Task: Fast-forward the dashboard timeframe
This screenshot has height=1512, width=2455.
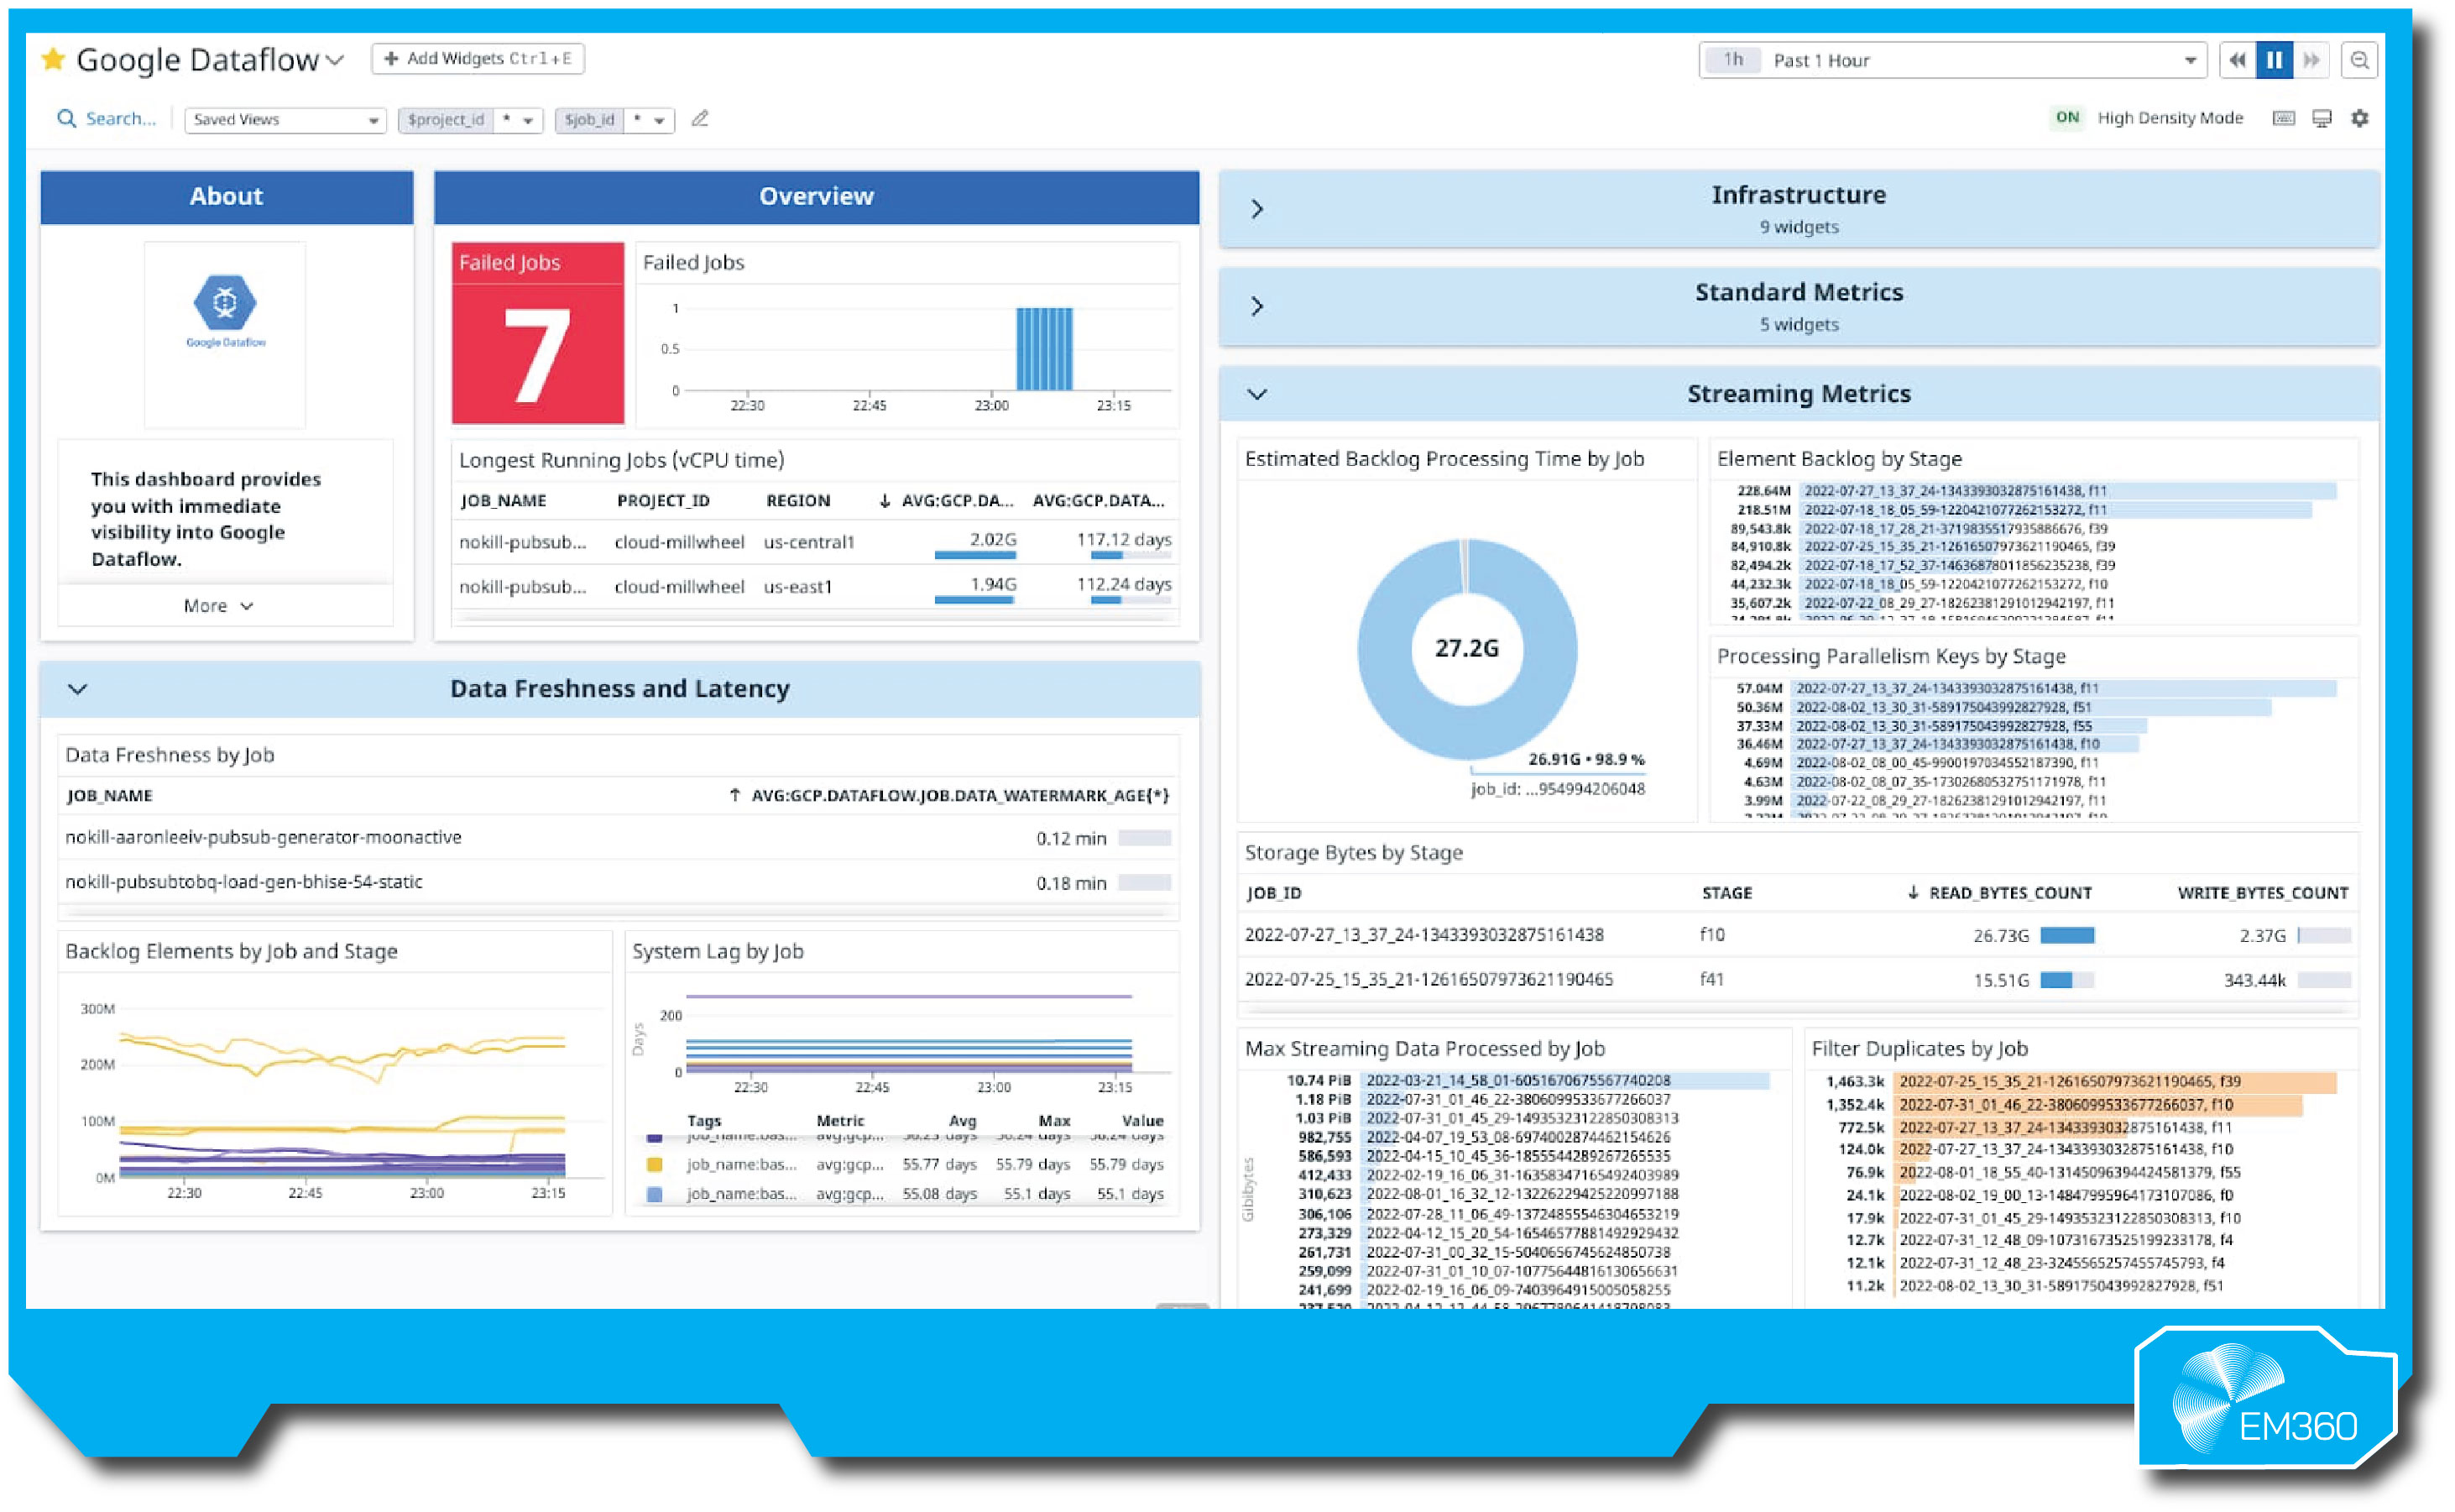Action: (2312, 60)
